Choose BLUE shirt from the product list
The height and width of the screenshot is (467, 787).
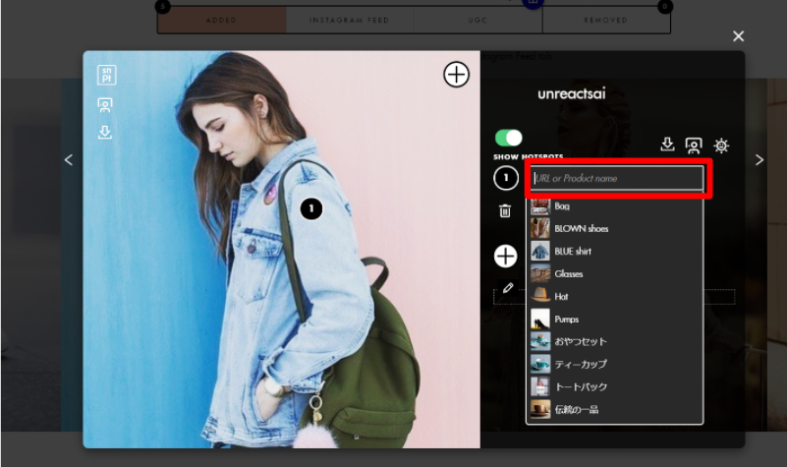614,251
